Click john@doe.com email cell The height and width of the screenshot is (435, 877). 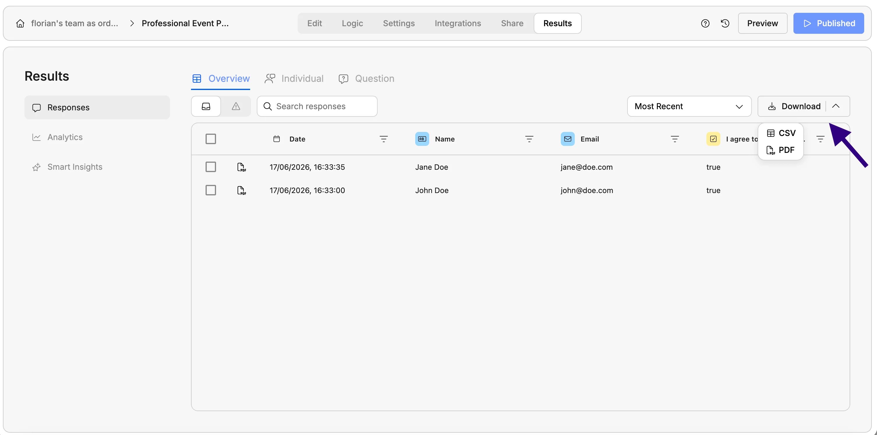click(x=587, y=190)
